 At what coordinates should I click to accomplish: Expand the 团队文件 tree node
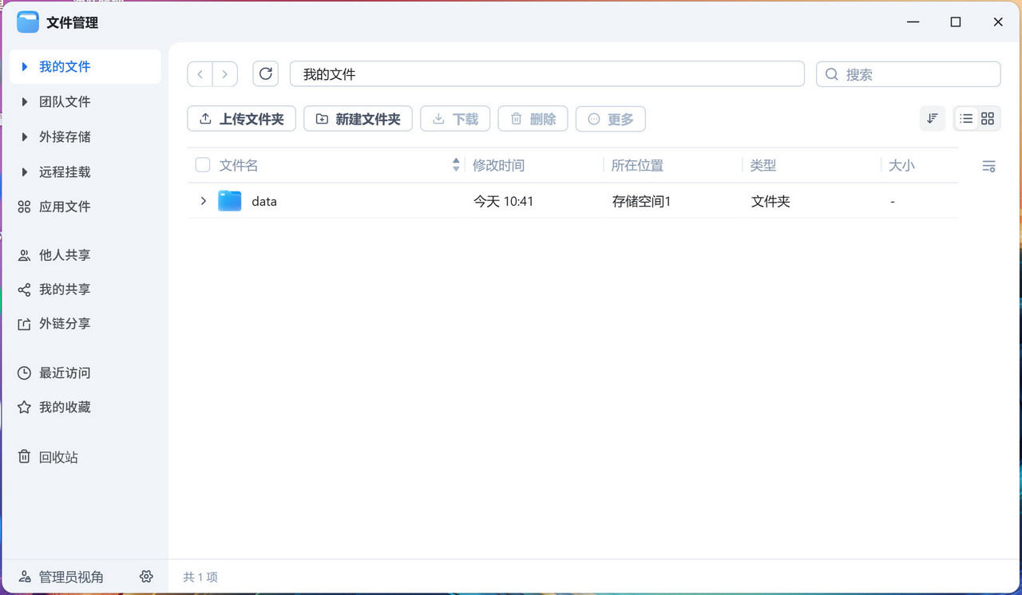[x=25, y=102]
